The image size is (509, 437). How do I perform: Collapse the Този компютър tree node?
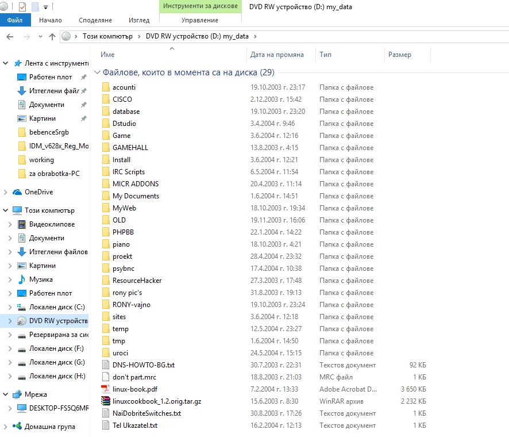(5, 210)
